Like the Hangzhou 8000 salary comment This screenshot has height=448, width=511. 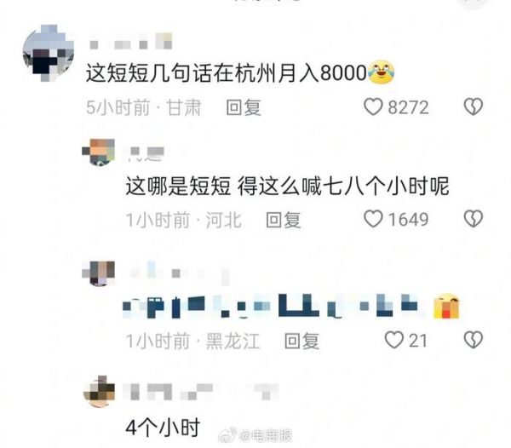click(373, 106)
